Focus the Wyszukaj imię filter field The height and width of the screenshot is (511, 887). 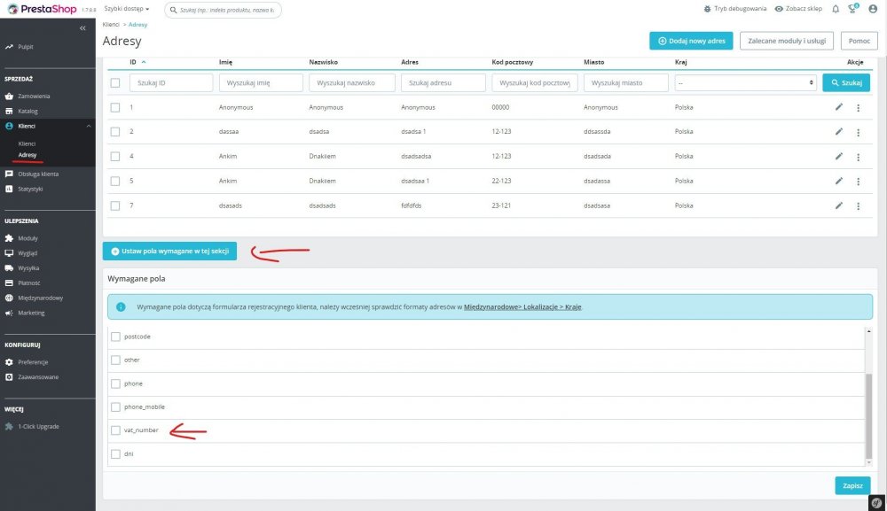(261, 83)
